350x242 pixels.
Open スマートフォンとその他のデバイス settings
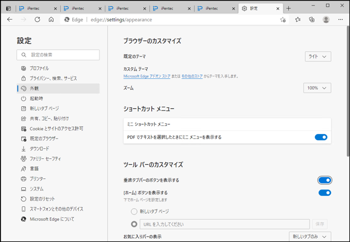pyautogui.click(x=58, y=209)
